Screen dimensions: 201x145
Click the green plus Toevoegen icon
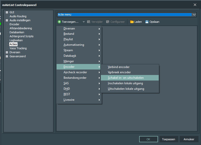pos(59,22)
